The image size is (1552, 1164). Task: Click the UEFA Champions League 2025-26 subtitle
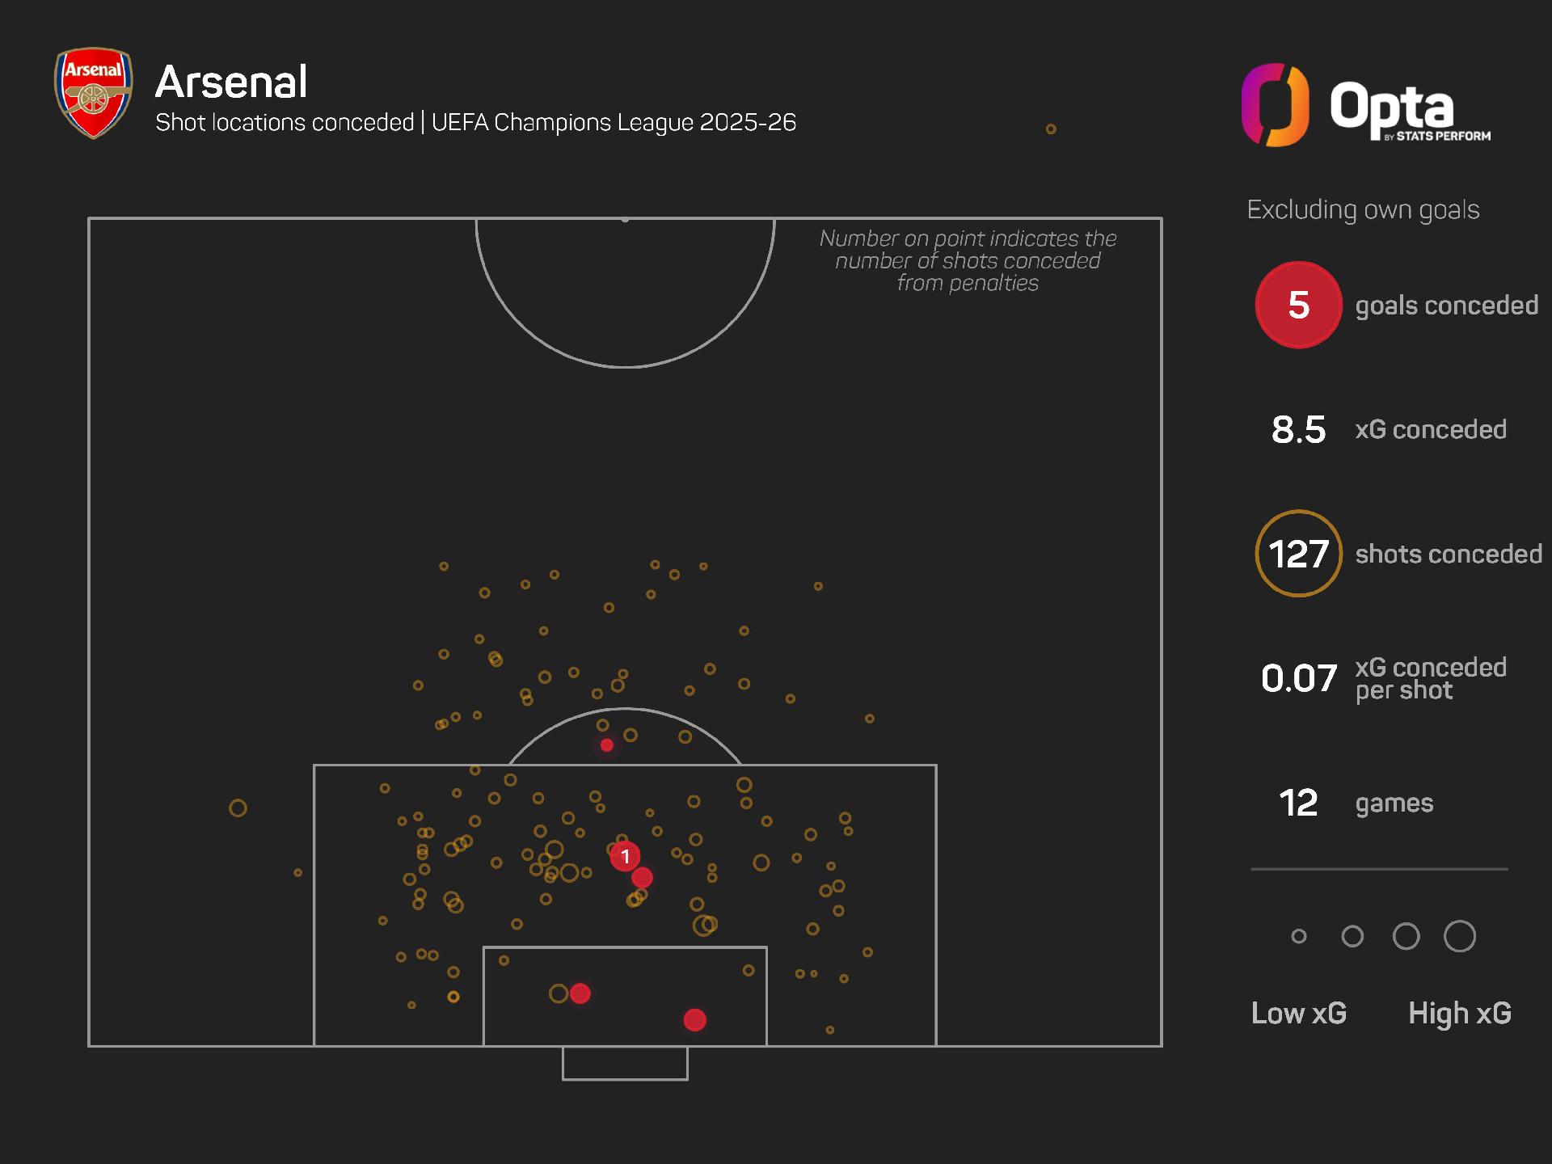click(614, 122)
